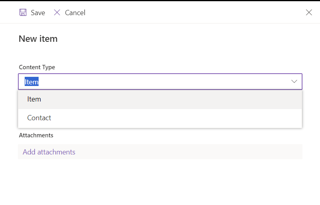This screenshot has height=205, width=320.
Task: Close the New item panel
Action: click(309, 12)
